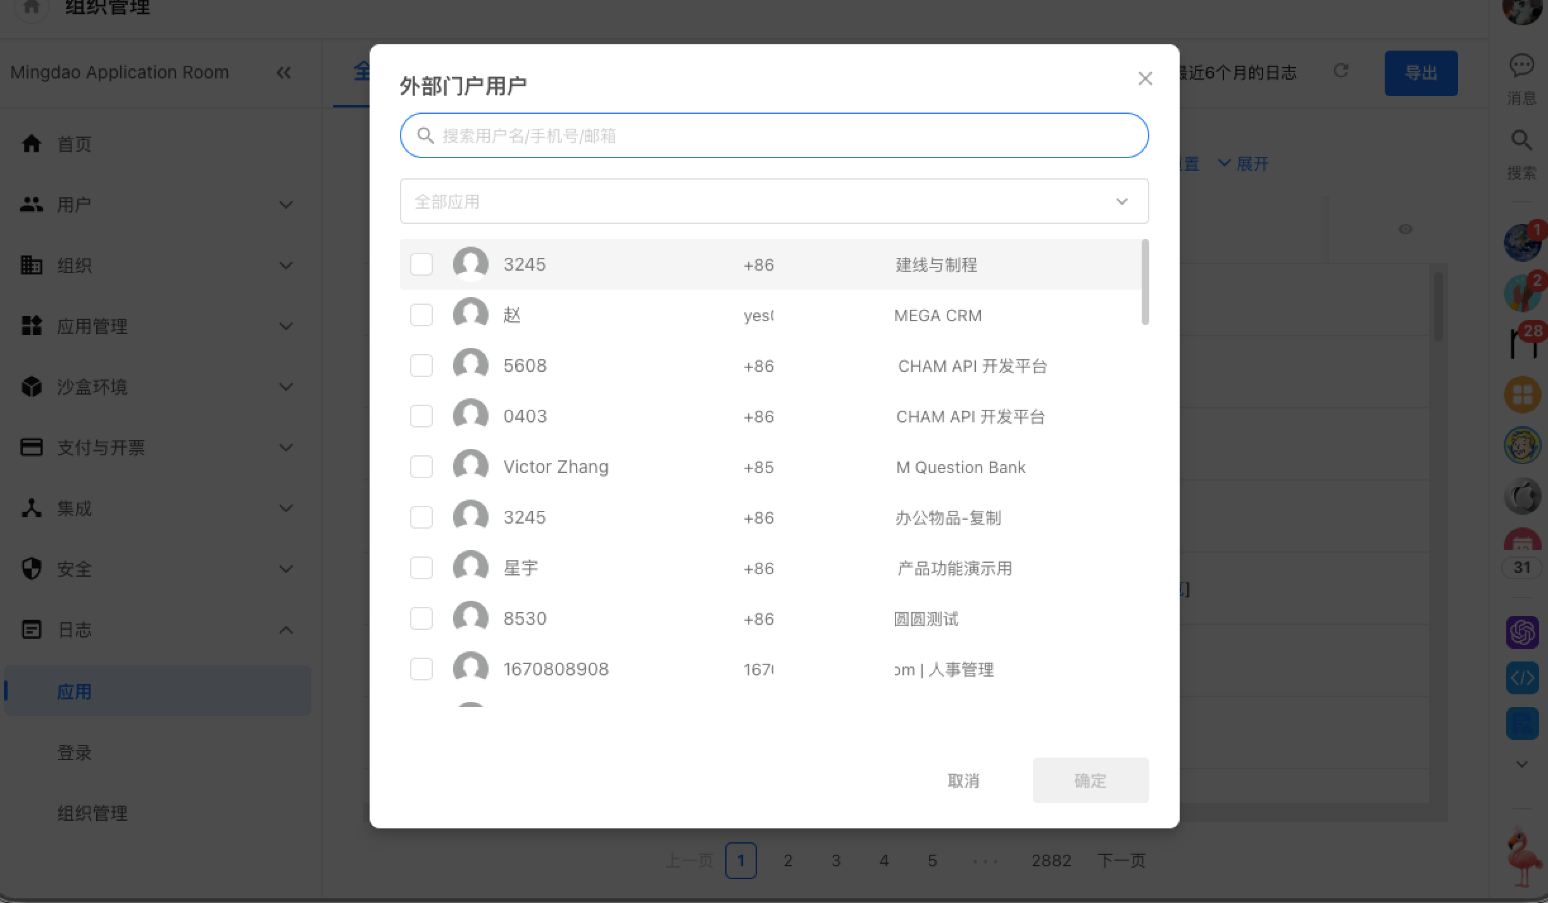Click the 沙盒环境 cube icon

pyautogui.click(x=32, y=386)
